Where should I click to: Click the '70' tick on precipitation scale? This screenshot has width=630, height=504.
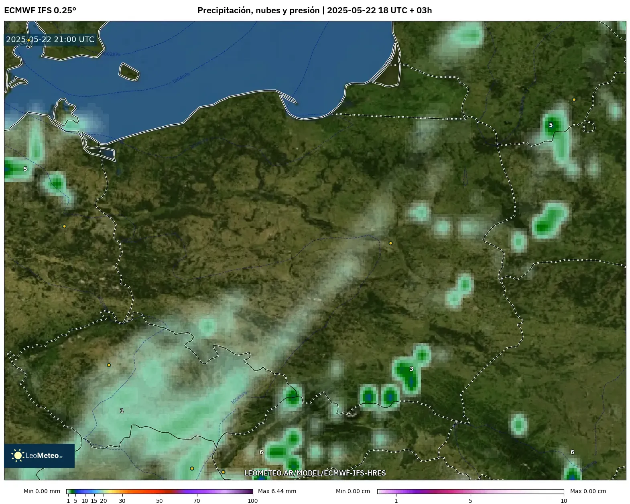coord(197,500)
